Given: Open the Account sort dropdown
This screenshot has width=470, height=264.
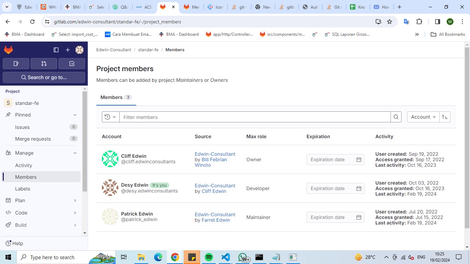Looking at the screenshot, I should click(423, 117).
